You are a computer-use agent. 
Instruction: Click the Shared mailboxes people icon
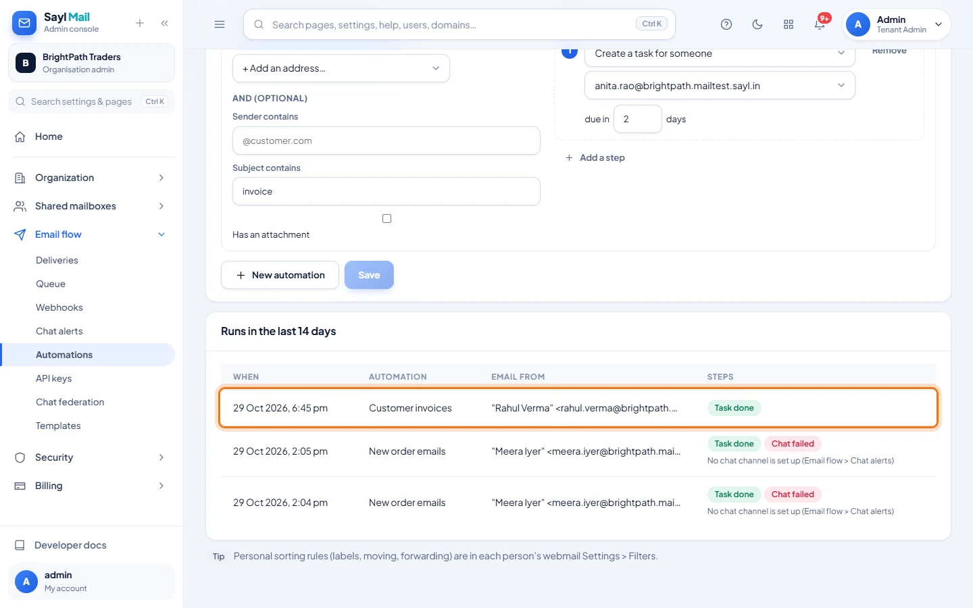[20, 206]
